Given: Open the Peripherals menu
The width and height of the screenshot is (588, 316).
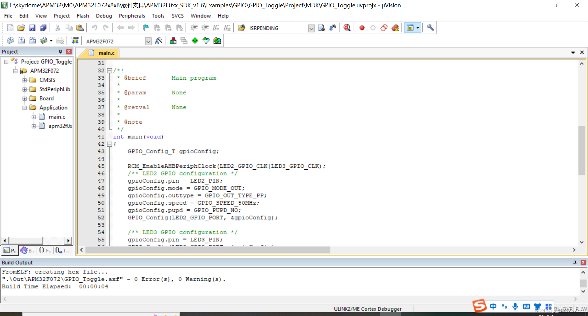Looking at the screenshot, I should (x=132, y=16).
